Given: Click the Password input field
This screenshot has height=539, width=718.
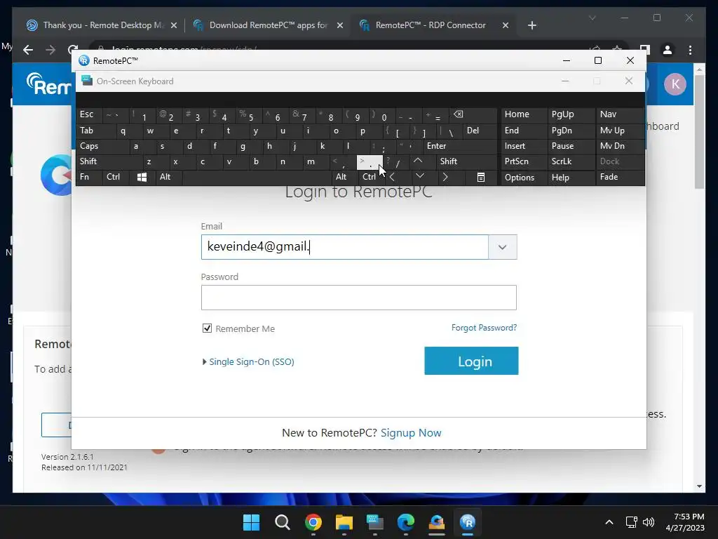Looking at the screenshot, I should pyautogui.click(x=358, y=298).
